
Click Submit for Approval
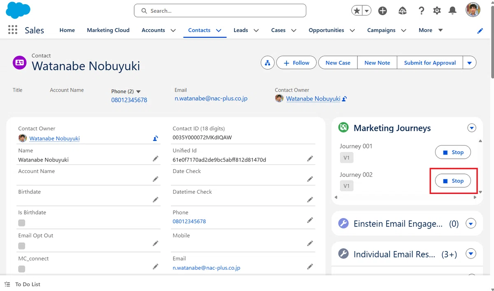(430, 63)
